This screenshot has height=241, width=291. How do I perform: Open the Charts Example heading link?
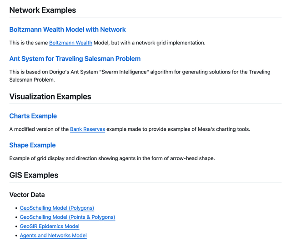(x=33, y=116)
